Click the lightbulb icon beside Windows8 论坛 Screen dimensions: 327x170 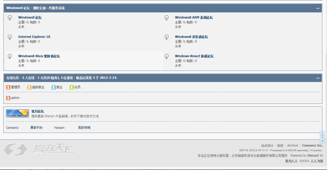point(10,18)
